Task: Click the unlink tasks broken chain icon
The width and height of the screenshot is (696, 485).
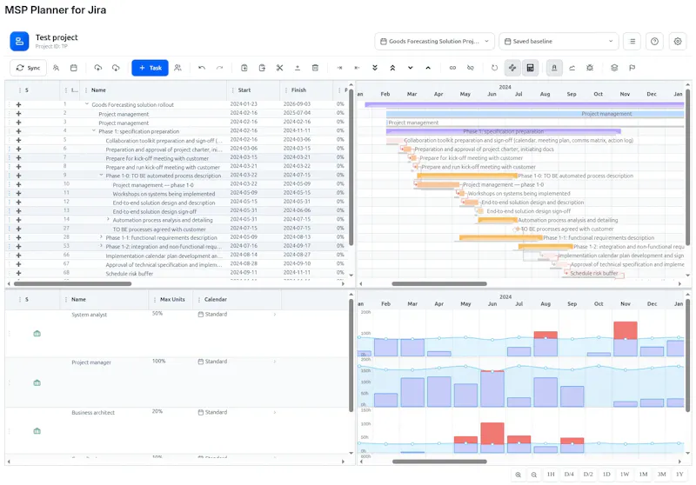Action: pos(470,68)
